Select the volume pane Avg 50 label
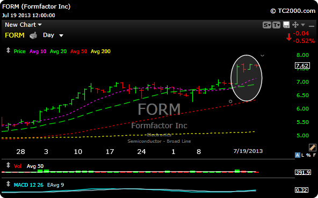The height and width of the screenshot is (198, 318). point(35,166)
